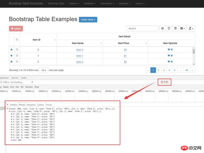The height and width of the screenshot is (153, 204).
Task: Switch to the Response tab
Action: tap(31, 105)
